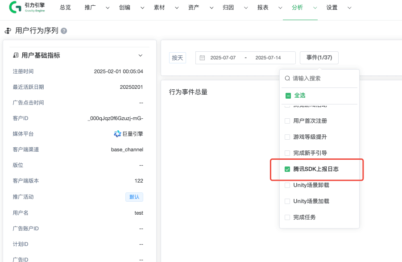The height and width of the screenshot is (262, 402).
Task: Click the 事件(1/37) filter button
Action: tap(319, 58)
